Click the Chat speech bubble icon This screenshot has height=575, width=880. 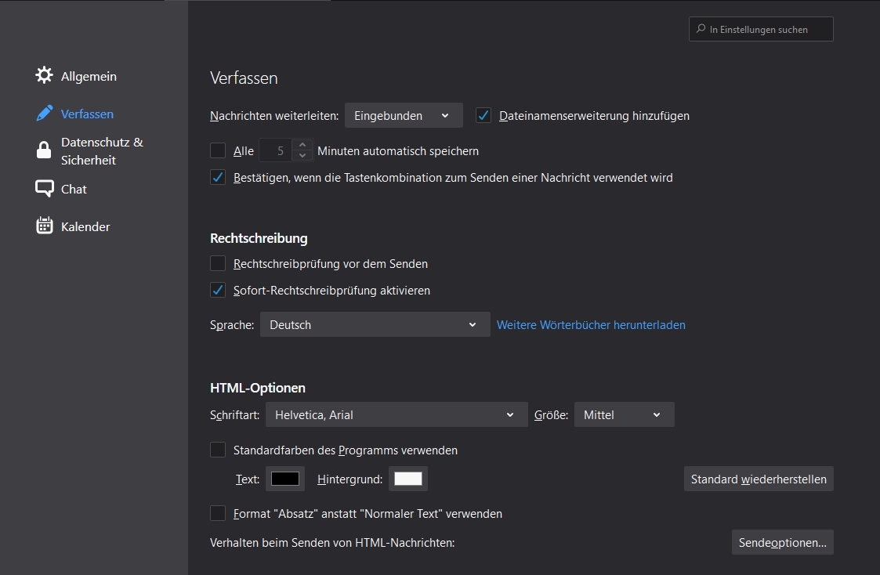(x=45, y=189)
